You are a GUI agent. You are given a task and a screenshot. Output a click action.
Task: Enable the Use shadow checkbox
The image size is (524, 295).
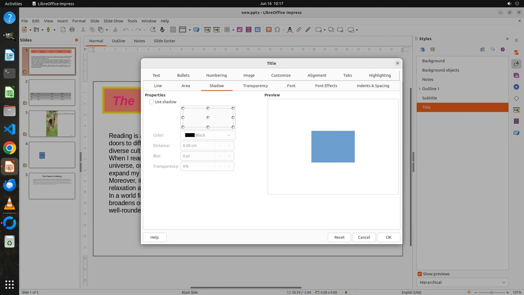tap(151, 102)
